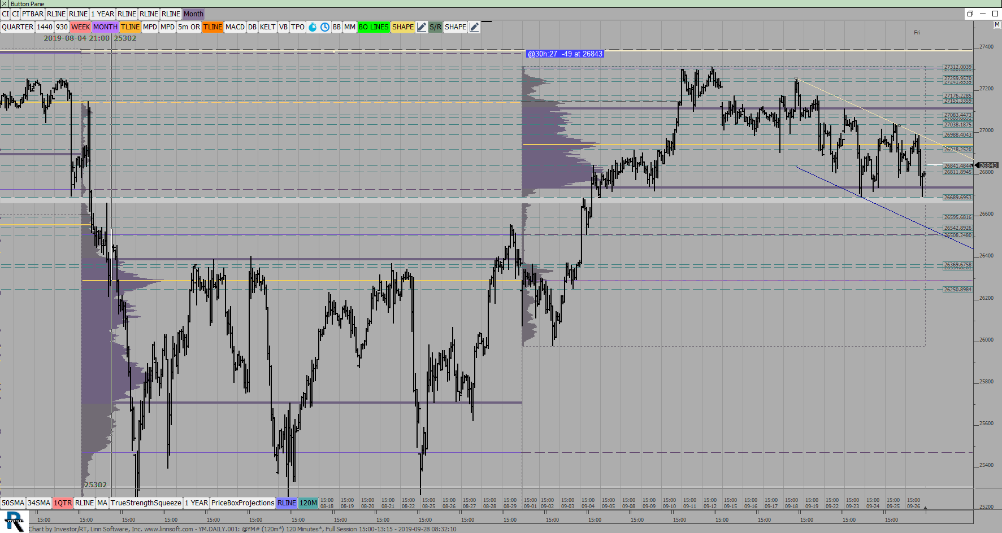Toggle the TrueStrengthSqueeze button
The image size is (1002, 533).
tap(146, 503)
